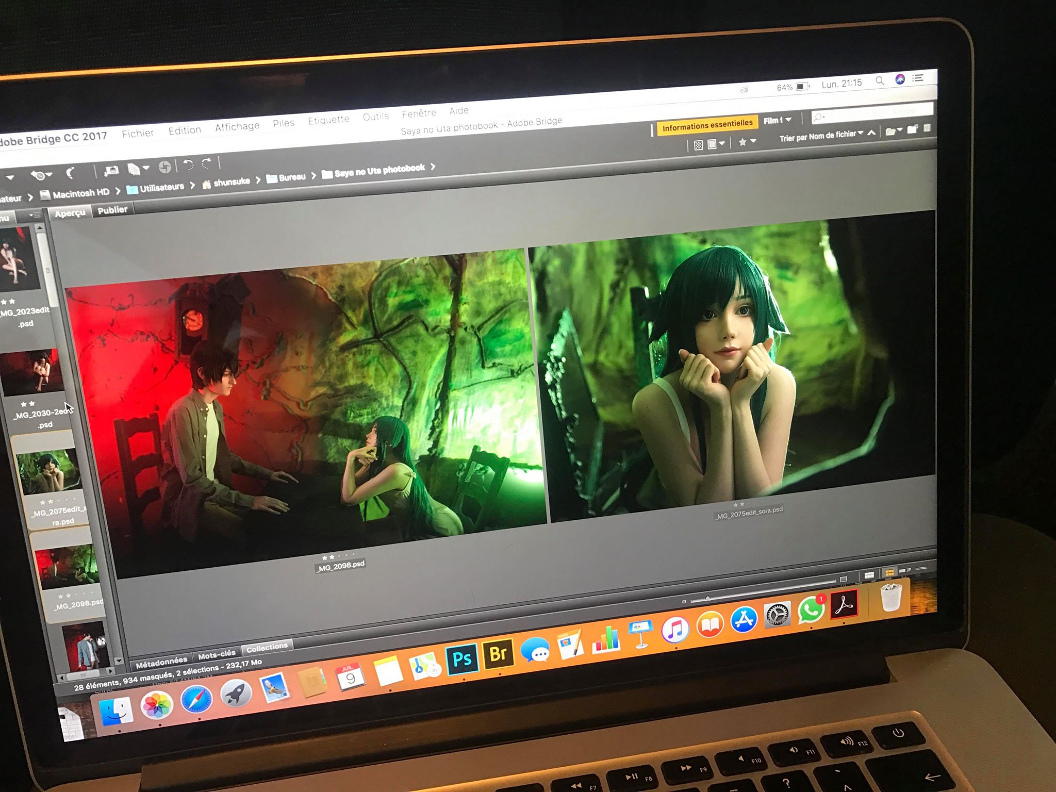Toggle ascending sort order arrow
Viewport: 1056px width, 792px height.
(x=871, y=133)
